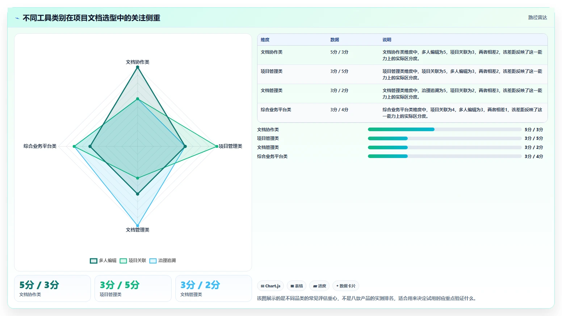Image resolution: width=562 pixels, height=316 pixels.
Task: Click the 项目管理类 progress bar
Action: (445, 138)
